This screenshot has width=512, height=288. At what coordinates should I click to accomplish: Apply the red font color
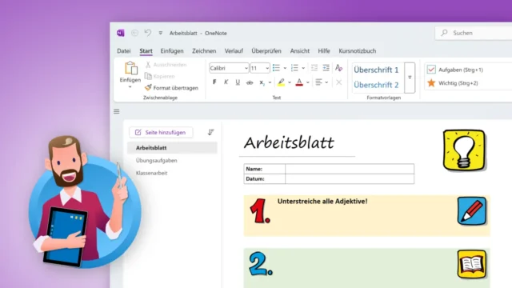(x=299, y=82)
